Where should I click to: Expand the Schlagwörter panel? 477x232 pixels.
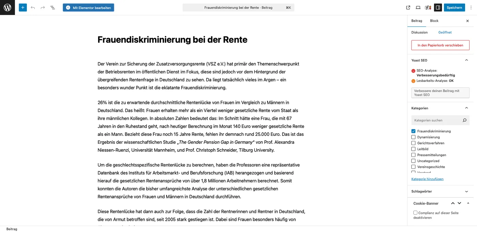[466, 191]
